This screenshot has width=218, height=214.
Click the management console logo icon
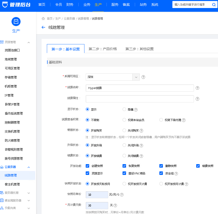[x=5, y=5]
